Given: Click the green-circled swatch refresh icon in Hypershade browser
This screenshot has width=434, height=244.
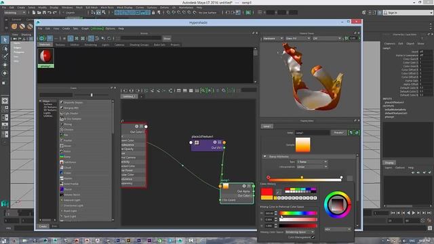Looking at the screenshot, I should click(41, 39).
